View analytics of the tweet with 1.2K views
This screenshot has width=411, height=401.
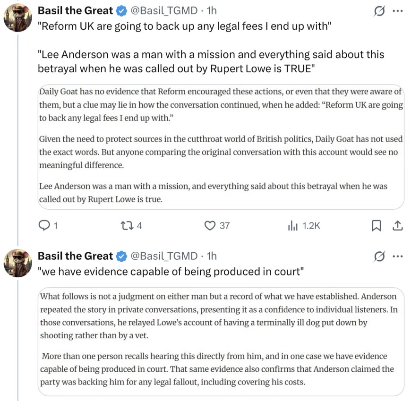(304, 226)
